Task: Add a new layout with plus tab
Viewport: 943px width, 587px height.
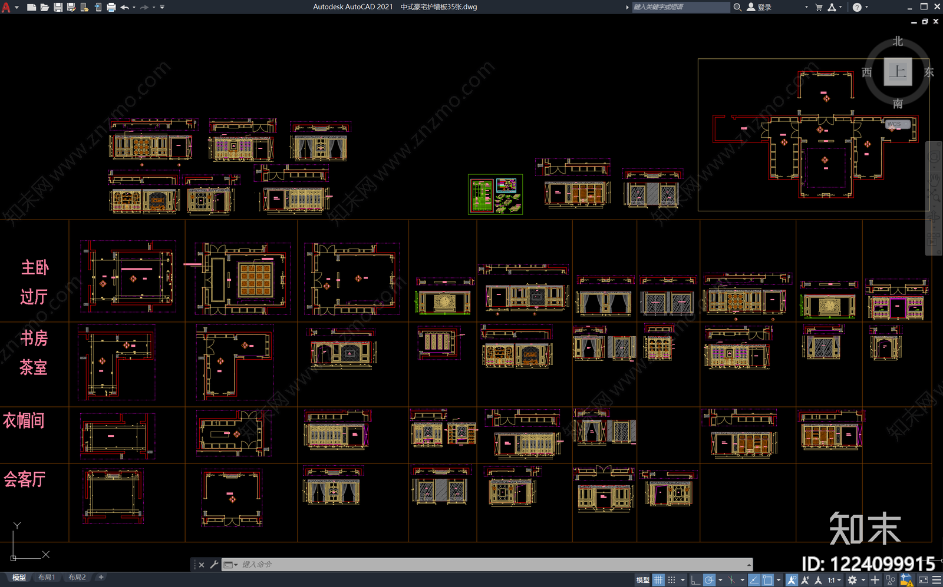Action: coord(101,578)
